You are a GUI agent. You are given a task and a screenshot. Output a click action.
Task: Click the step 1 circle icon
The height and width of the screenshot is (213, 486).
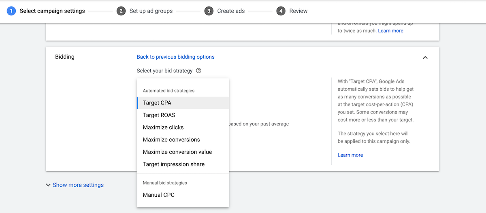click(11, 11)
